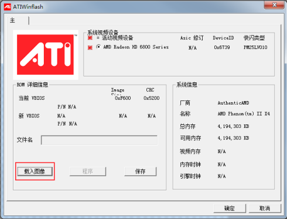The image size is (287, 219).
Task: Click the red asterisk in the active device legend
Action: [90, 38]
